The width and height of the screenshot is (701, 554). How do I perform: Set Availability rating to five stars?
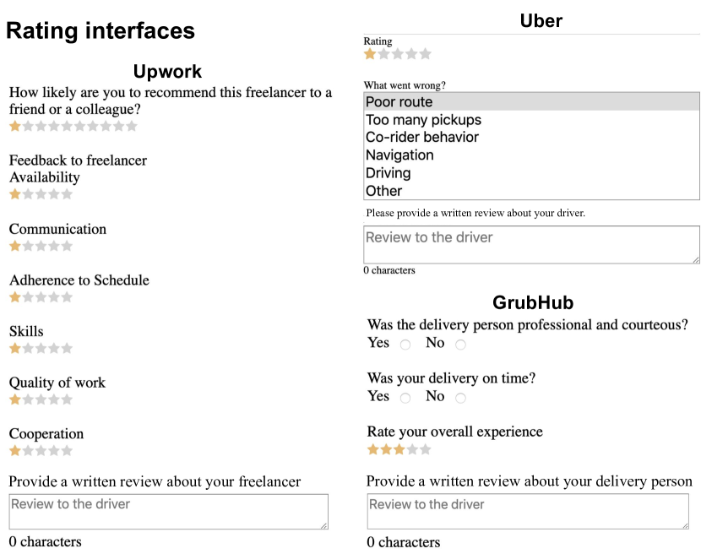(67, 194)
